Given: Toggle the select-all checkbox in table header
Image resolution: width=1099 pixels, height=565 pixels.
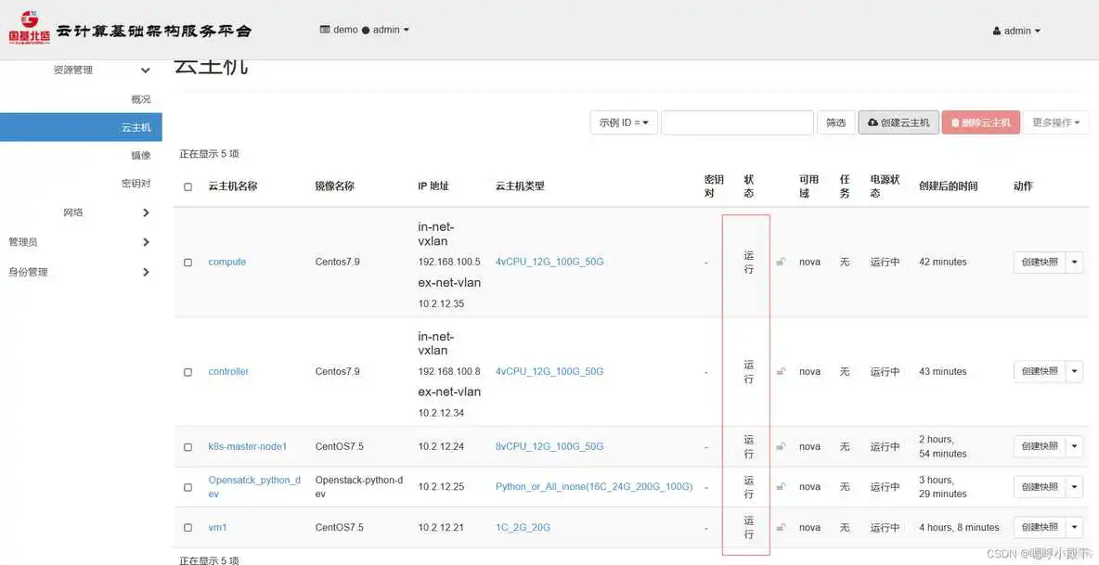Looking at the screenshot, I should tap(187, 186).
